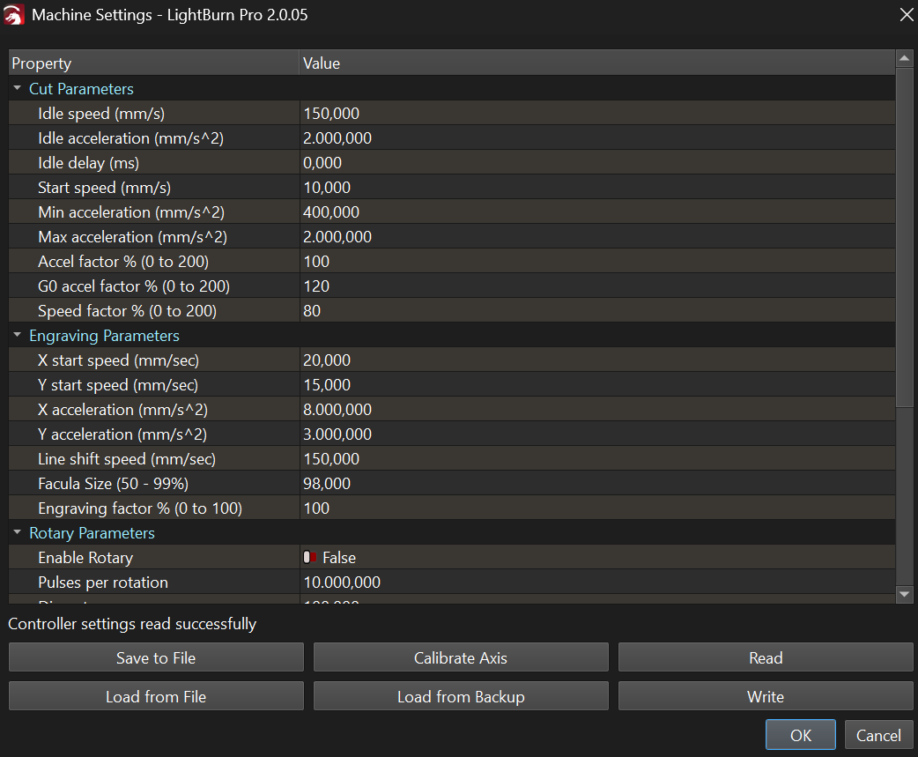Write settings to the controller

point(766,696)
